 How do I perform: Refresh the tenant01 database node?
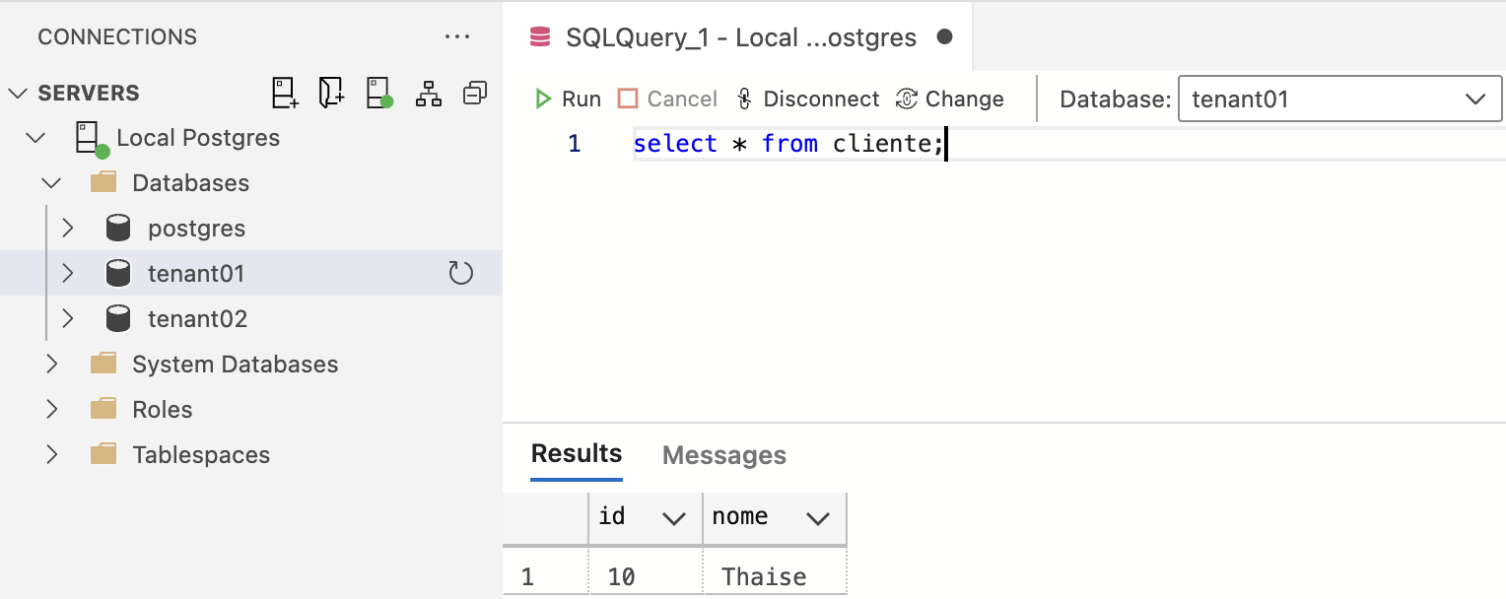tap(461, 273)
